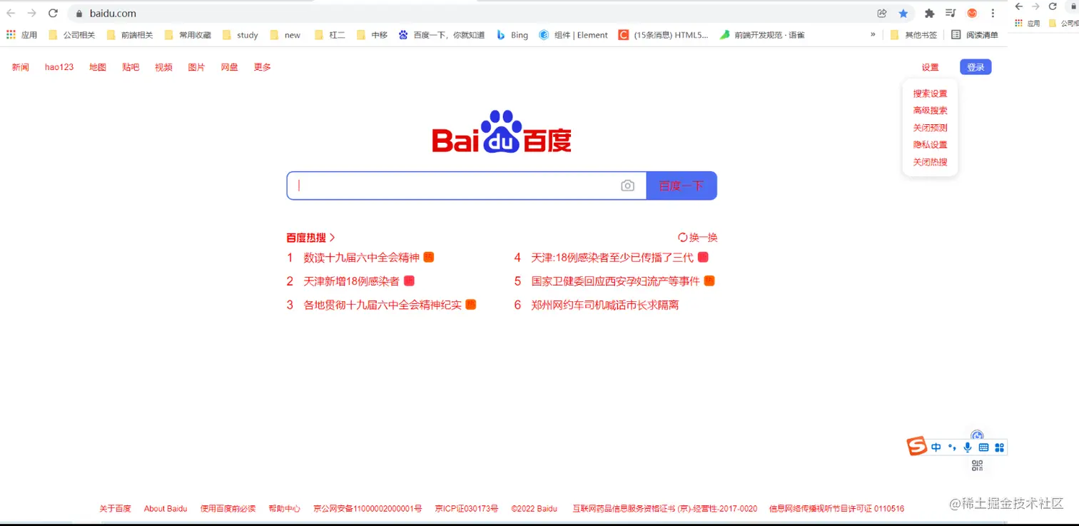Screen dimensions: 1079x526
Task: Expand the 公司相关 bookmark folder
Action: point(71,34)
